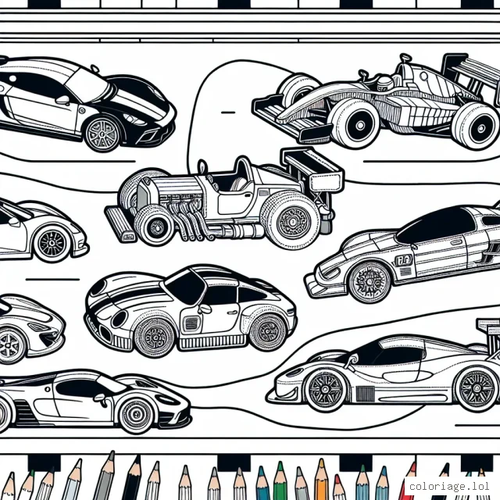Click the exposed exhaust pipes on the hot rod
This screenshot has width=500, height=500.
click(x=191, y=220)
